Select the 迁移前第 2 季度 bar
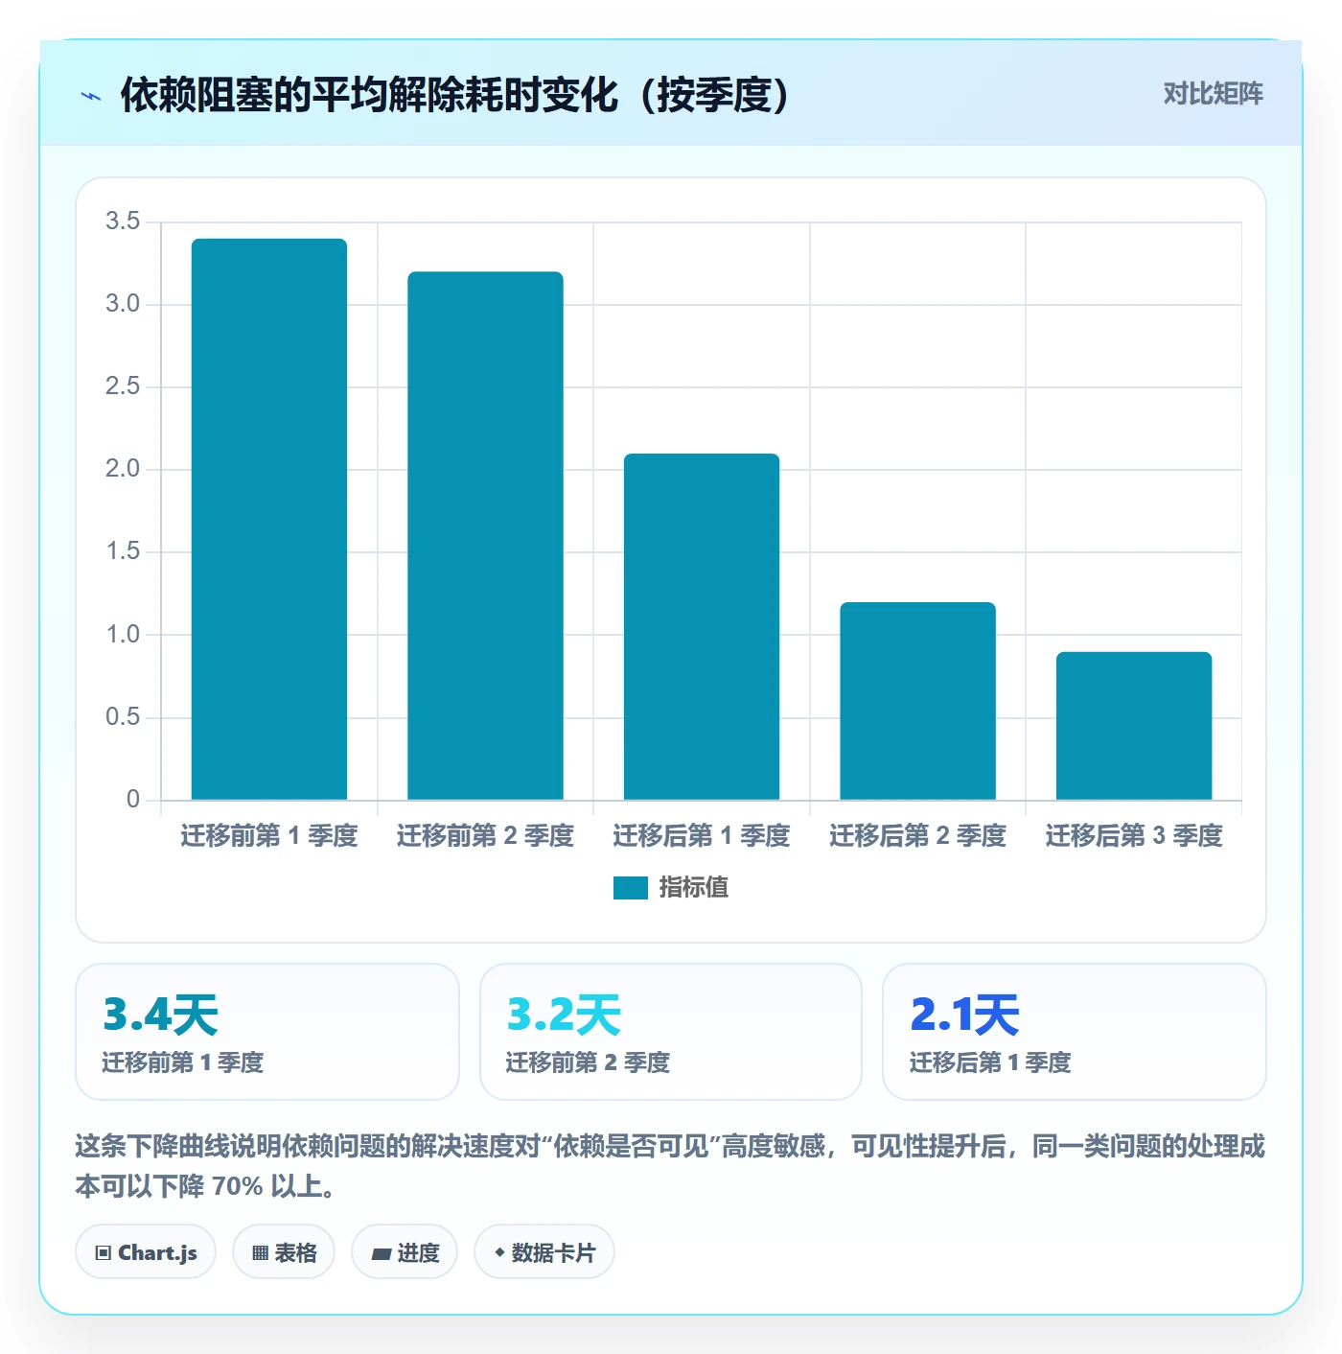1342x1354 pixels. [485, 535]
